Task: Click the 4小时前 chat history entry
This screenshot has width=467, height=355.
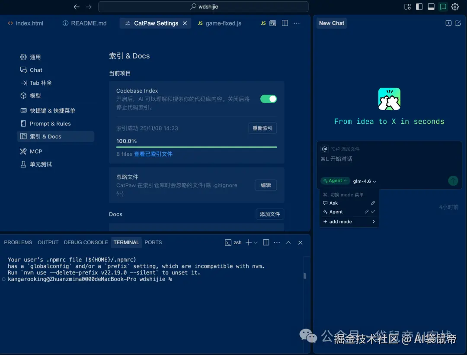Action: coord(448,207)
